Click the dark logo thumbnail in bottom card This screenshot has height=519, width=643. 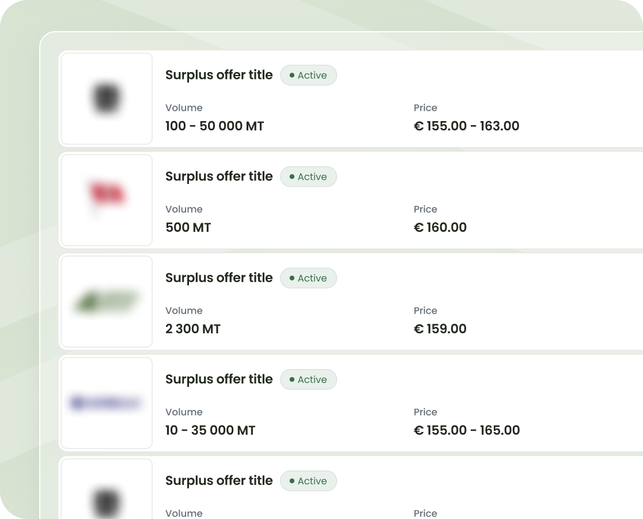coord(107,497)
